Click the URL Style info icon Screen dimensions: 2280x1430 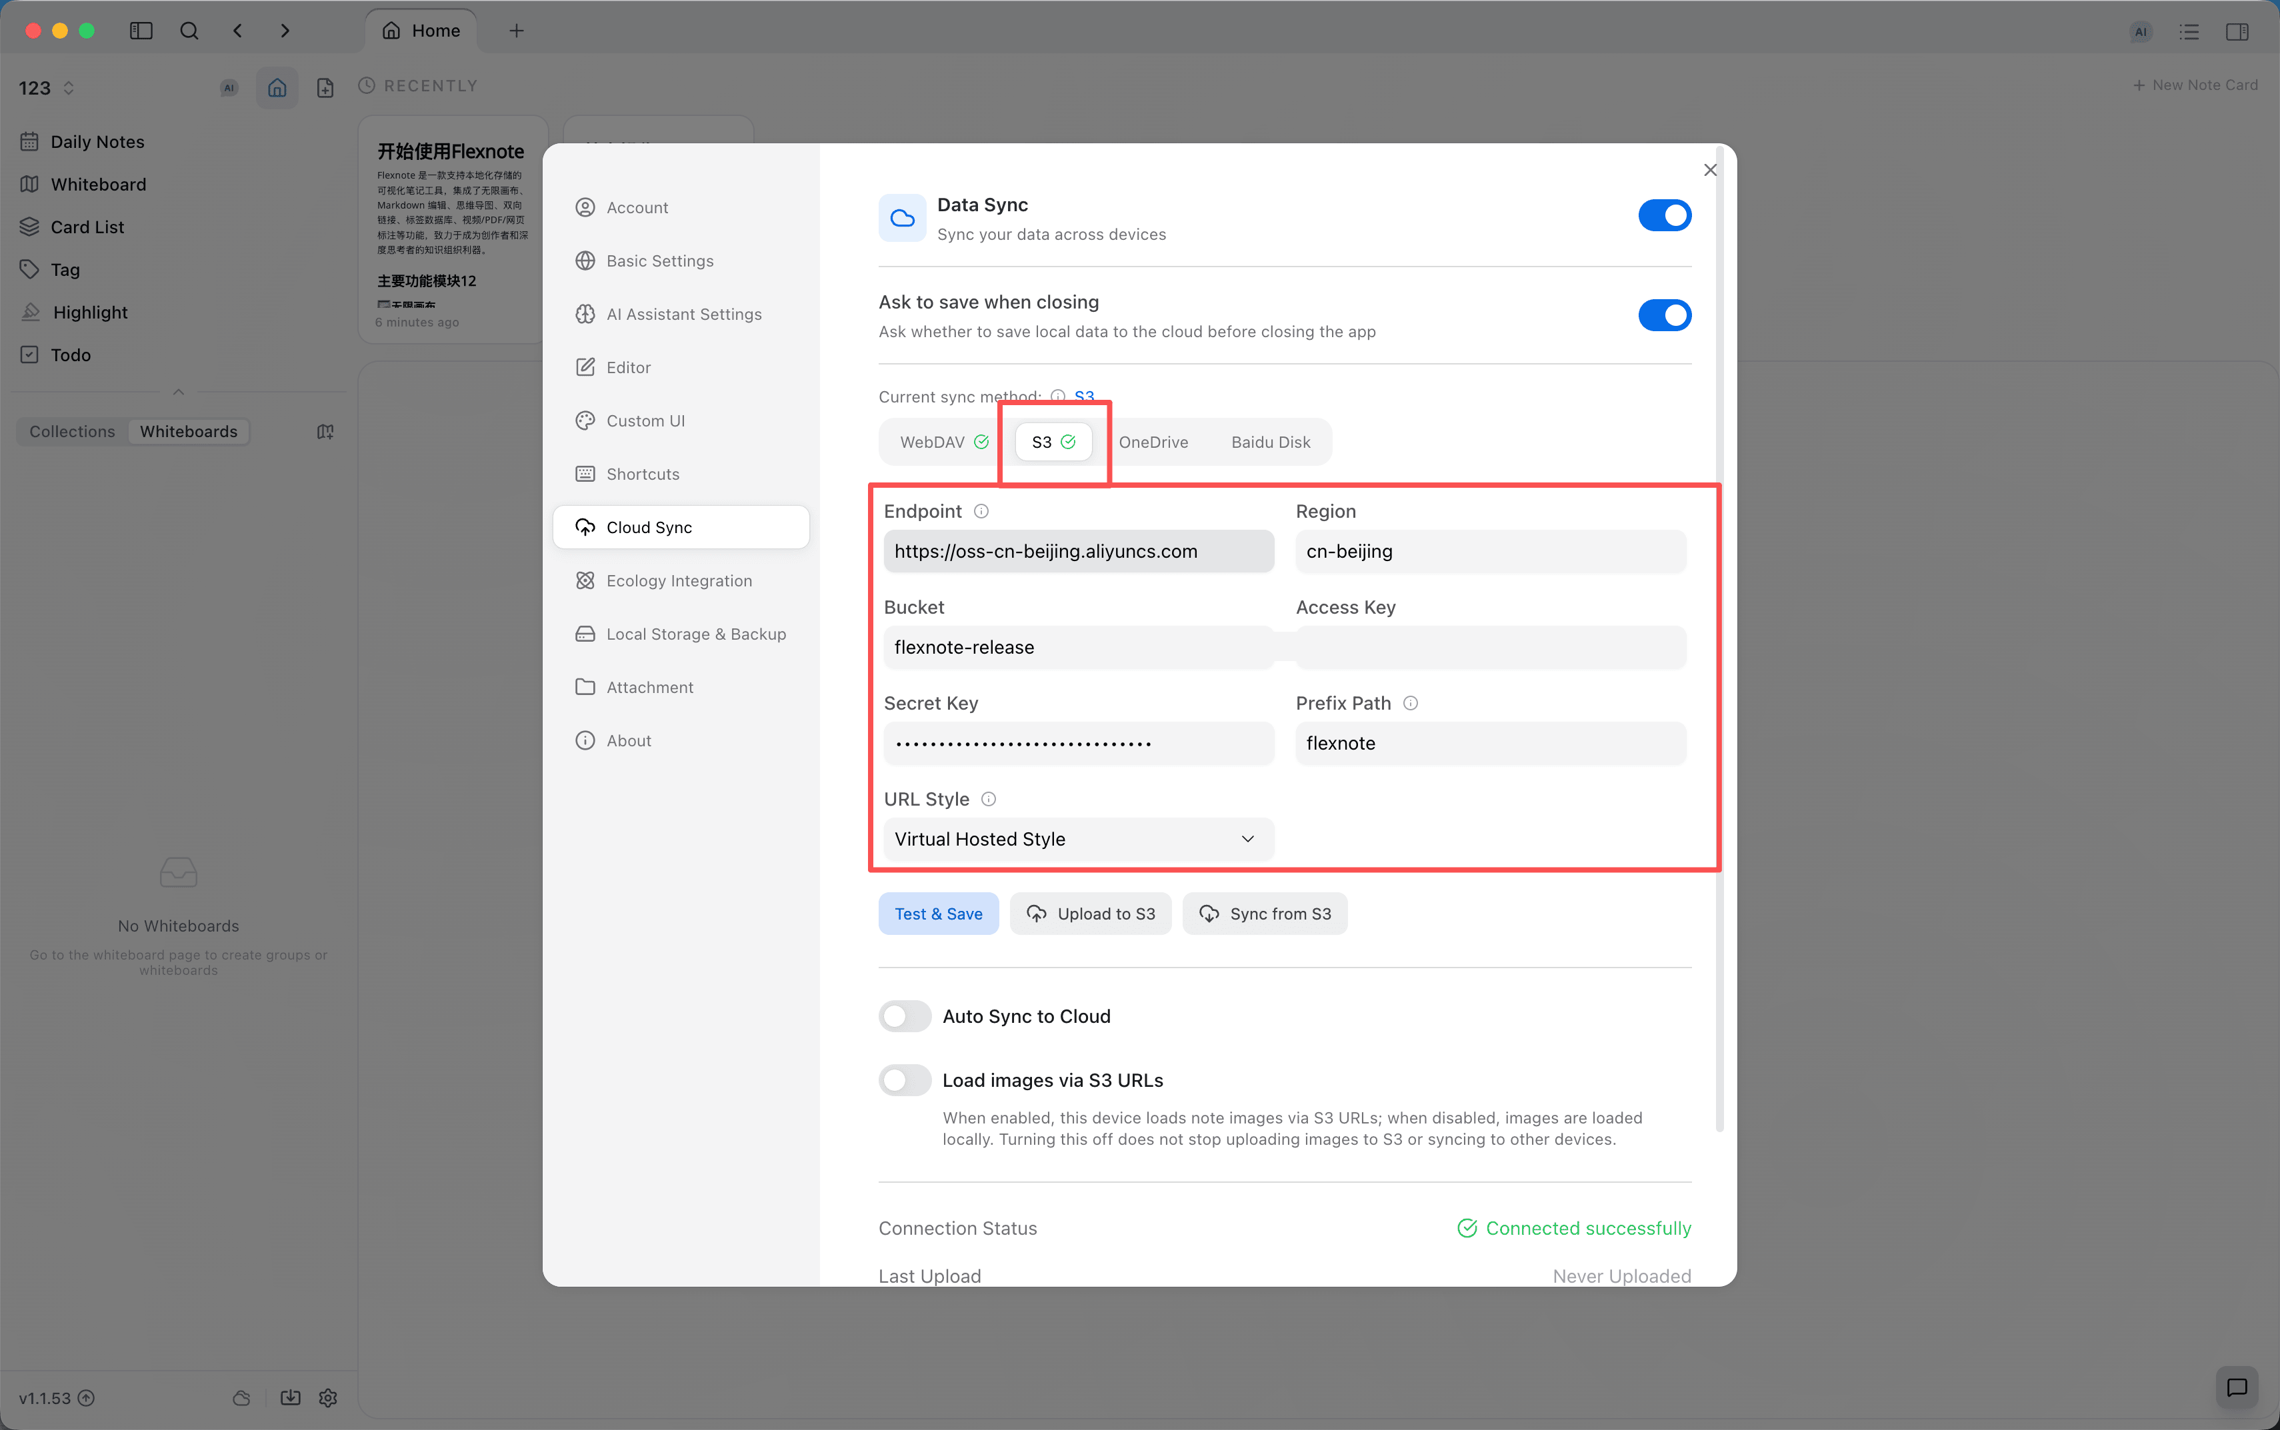(x=989, y=799)
